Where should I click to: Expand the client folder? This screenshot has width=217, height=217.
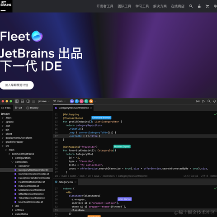point(3,134)
